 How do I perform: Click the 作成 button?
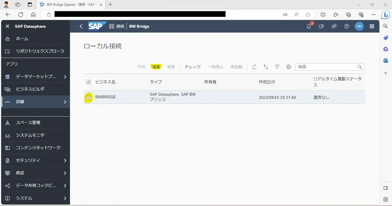tap(141, 67)
